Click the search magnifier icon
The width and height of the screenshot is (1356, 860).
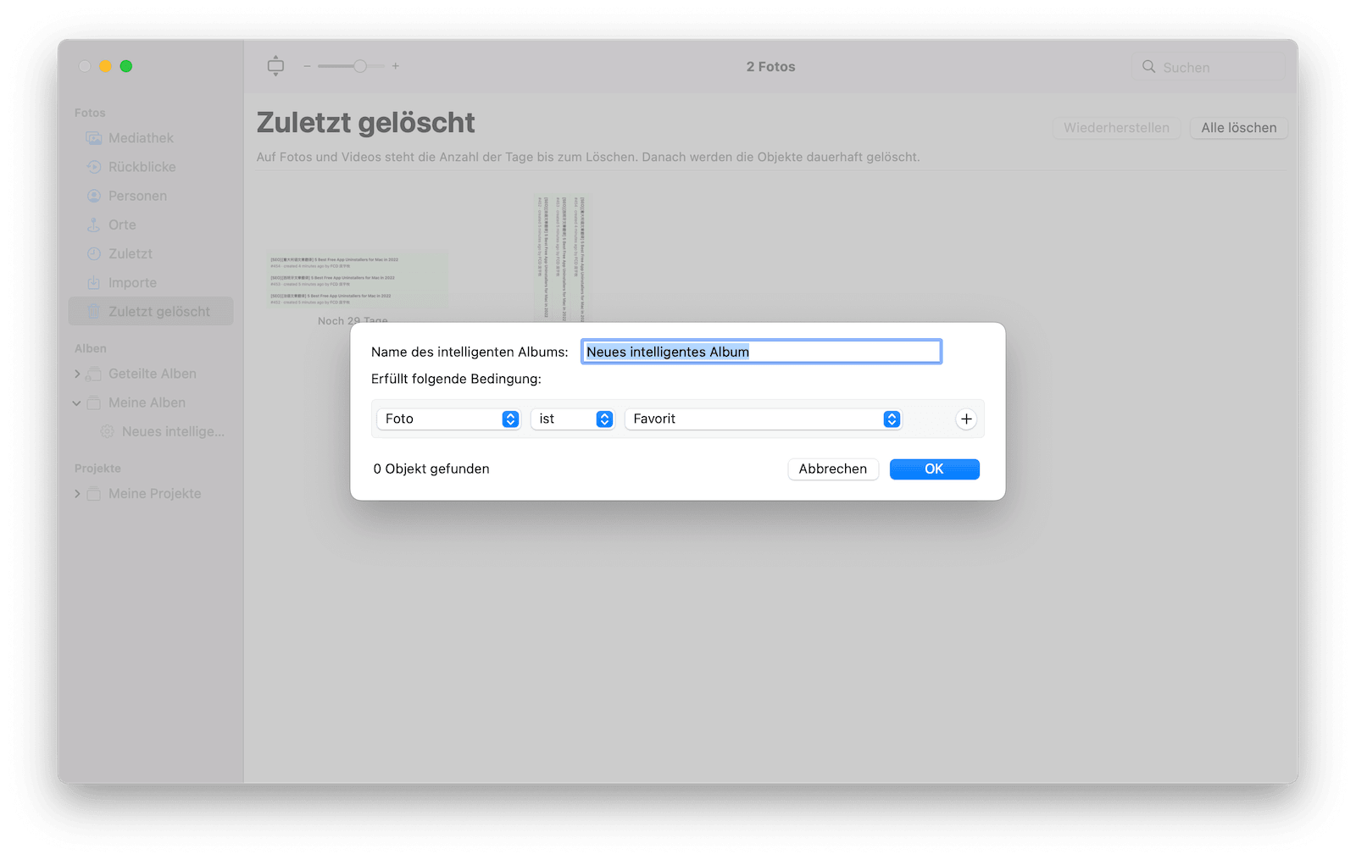1148,66
